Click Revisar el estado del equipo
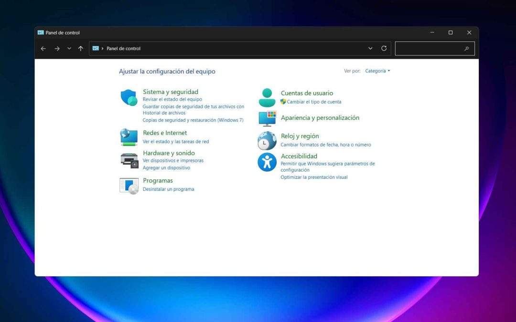Image resolution: width=516 pixels, height=322 pixels. 172,99
